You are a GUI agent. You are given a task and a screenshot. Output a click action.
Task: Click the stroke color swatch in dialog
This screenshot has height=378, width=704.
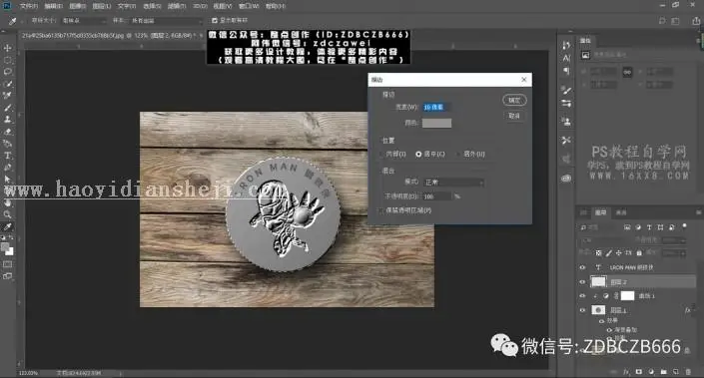coord(436,123)
